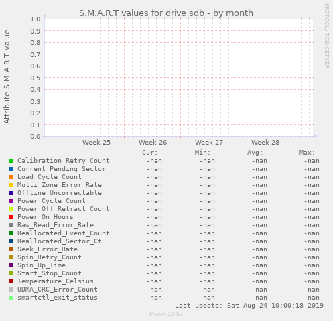Screen dimensions: 333x321
Task: Click the 0.5 y-axis tick label
Action: click(x=36, y=78)
